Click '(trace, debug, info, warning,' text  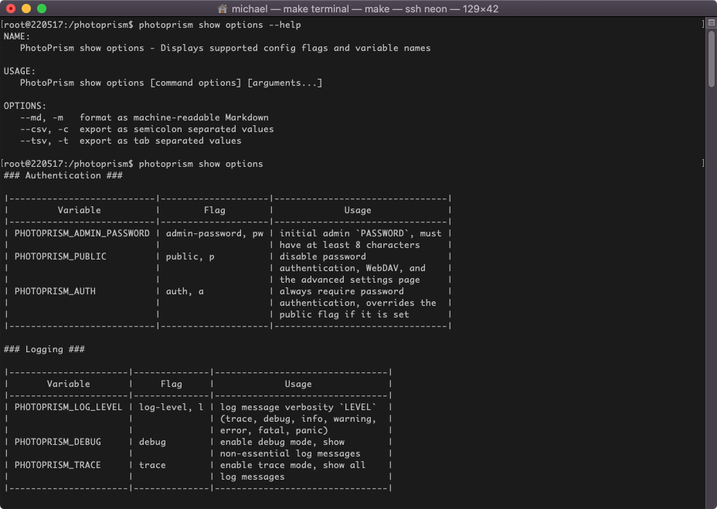click(298, 419)
